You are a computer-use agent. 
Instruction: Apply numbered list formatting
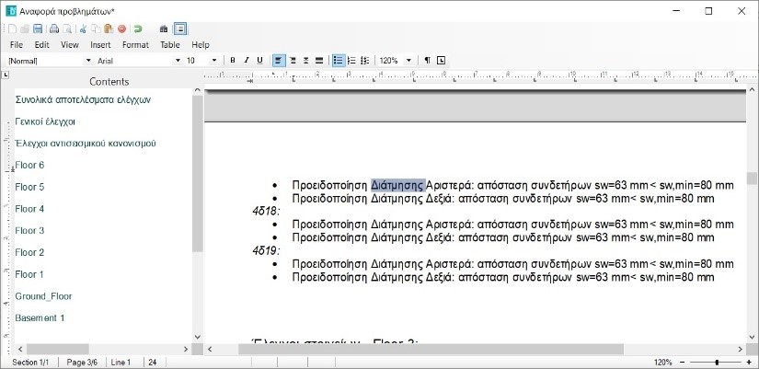click(x=352, y=61)
